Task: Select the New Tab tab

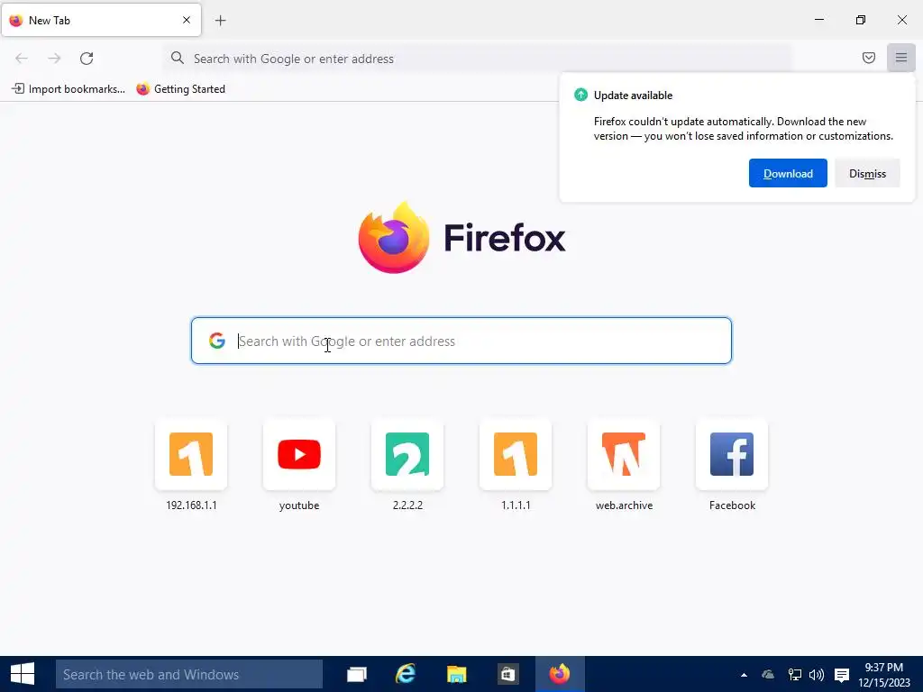Action: (x=101, y=20)
